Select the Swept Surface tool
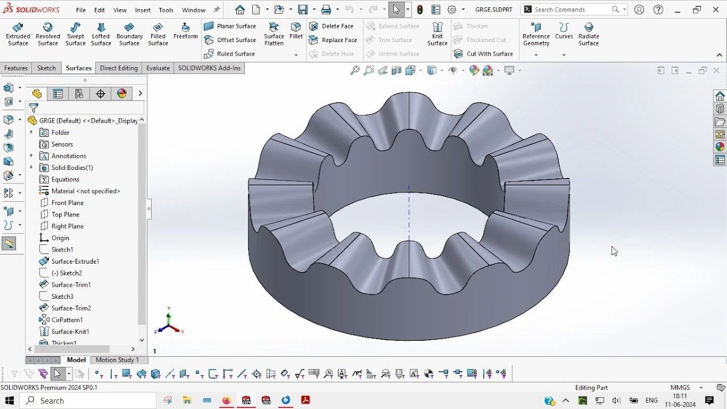This screenshot has height=409, width=727. tap(76, 35)
